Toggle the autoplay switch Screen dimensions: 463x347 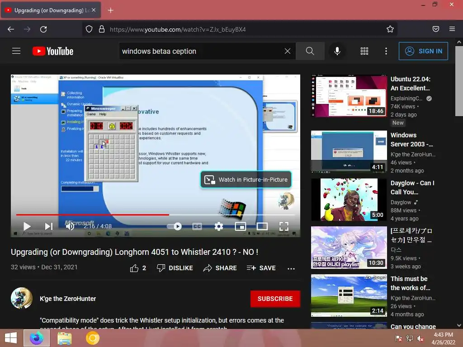(x=174, y=226)
